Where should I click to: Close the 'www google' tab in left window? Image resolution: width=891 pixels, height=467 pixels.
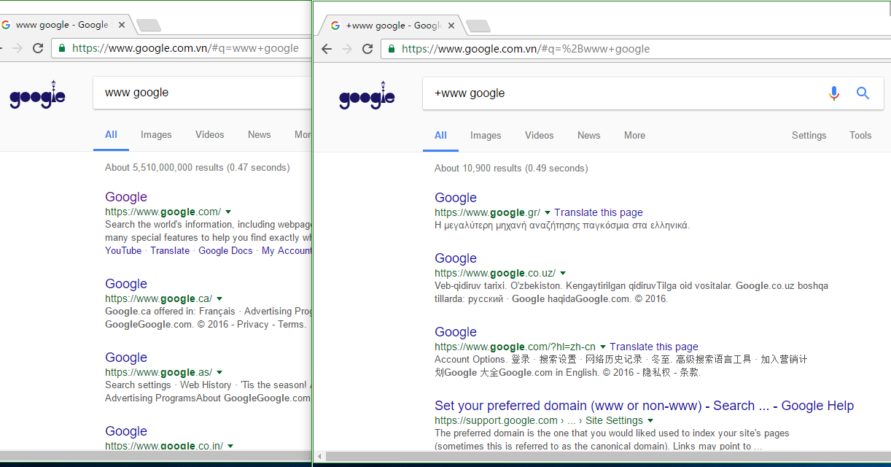tap(122, 25)
